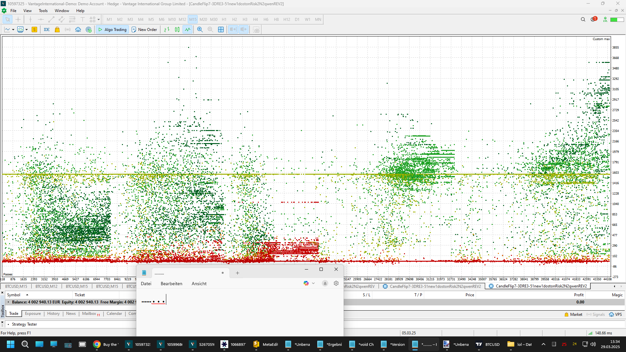Open the VPS cloud icon in toolbar
626x352 pixels.
78,30
